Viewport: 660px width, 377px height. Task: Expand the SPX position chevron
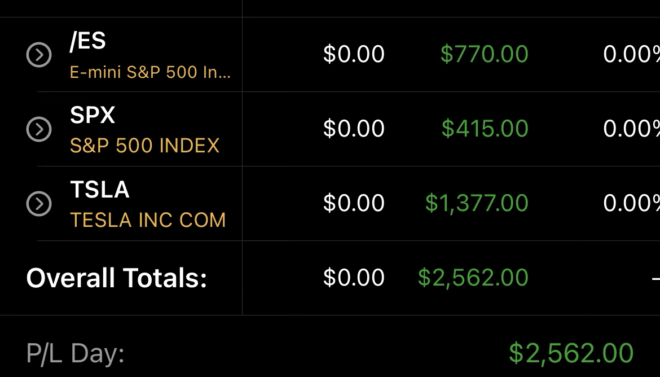coord(39,129)
